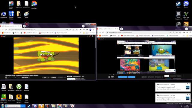The image size is (192, 108).
Task: Expand bookmarks overflow arrow in left Chrome
Action: coord(80,33)
